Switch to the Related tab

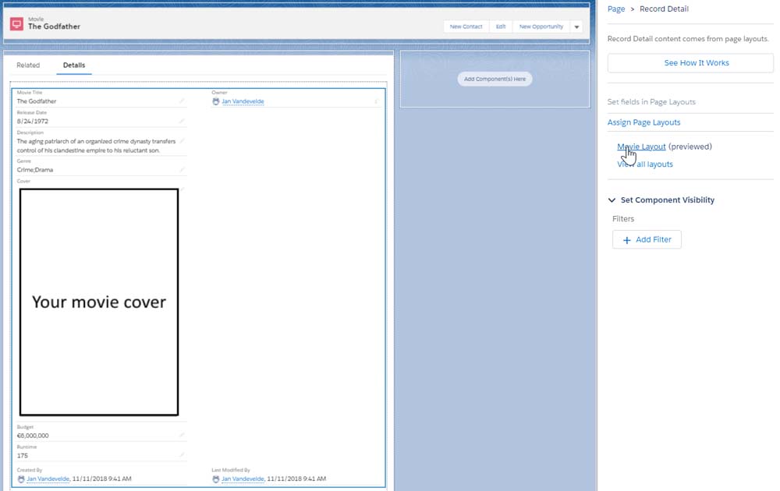tap(28, 65)
